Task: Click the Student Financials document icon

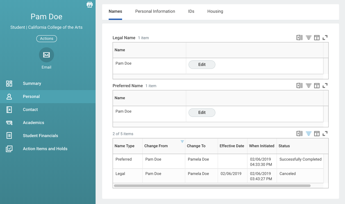Action: click(9, 135)
